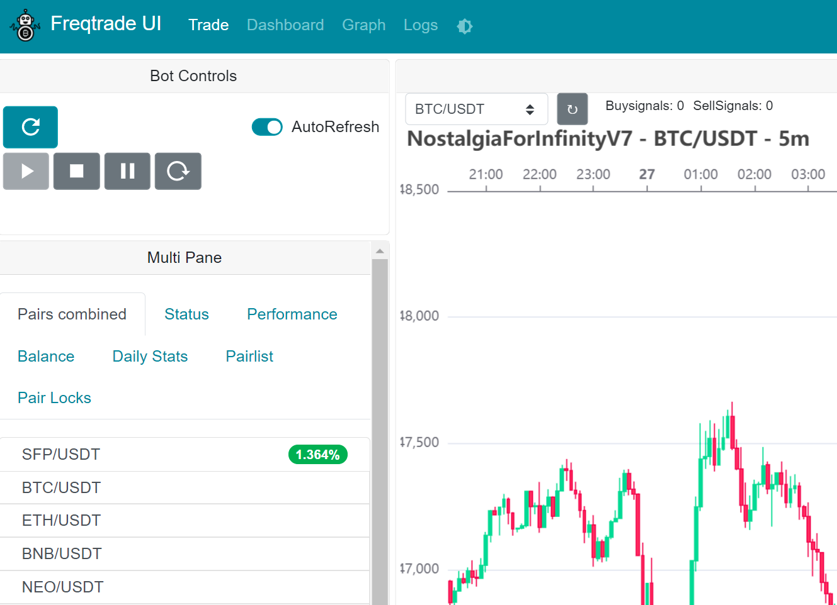
Task: Disable AutoRefresh
Action: 267,127
